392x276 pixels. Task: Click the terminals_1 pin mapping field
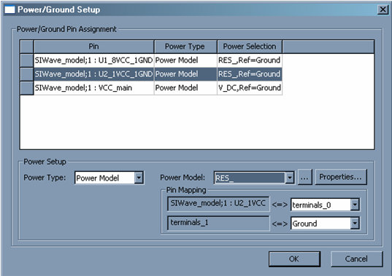[x=218, y=223]
